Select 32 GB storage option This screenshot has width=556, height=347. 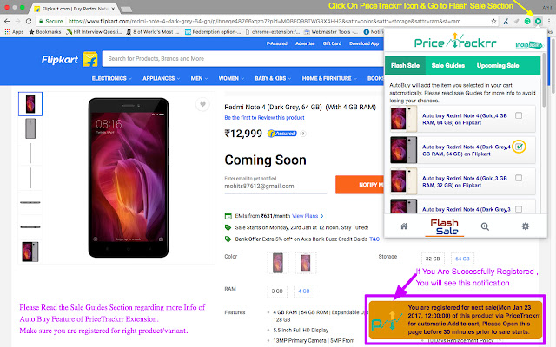coord(433,259)
